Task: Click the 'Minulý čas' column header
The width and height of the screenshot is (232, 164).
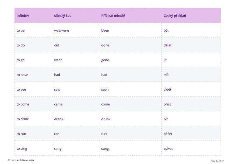Action: point(62,16)
